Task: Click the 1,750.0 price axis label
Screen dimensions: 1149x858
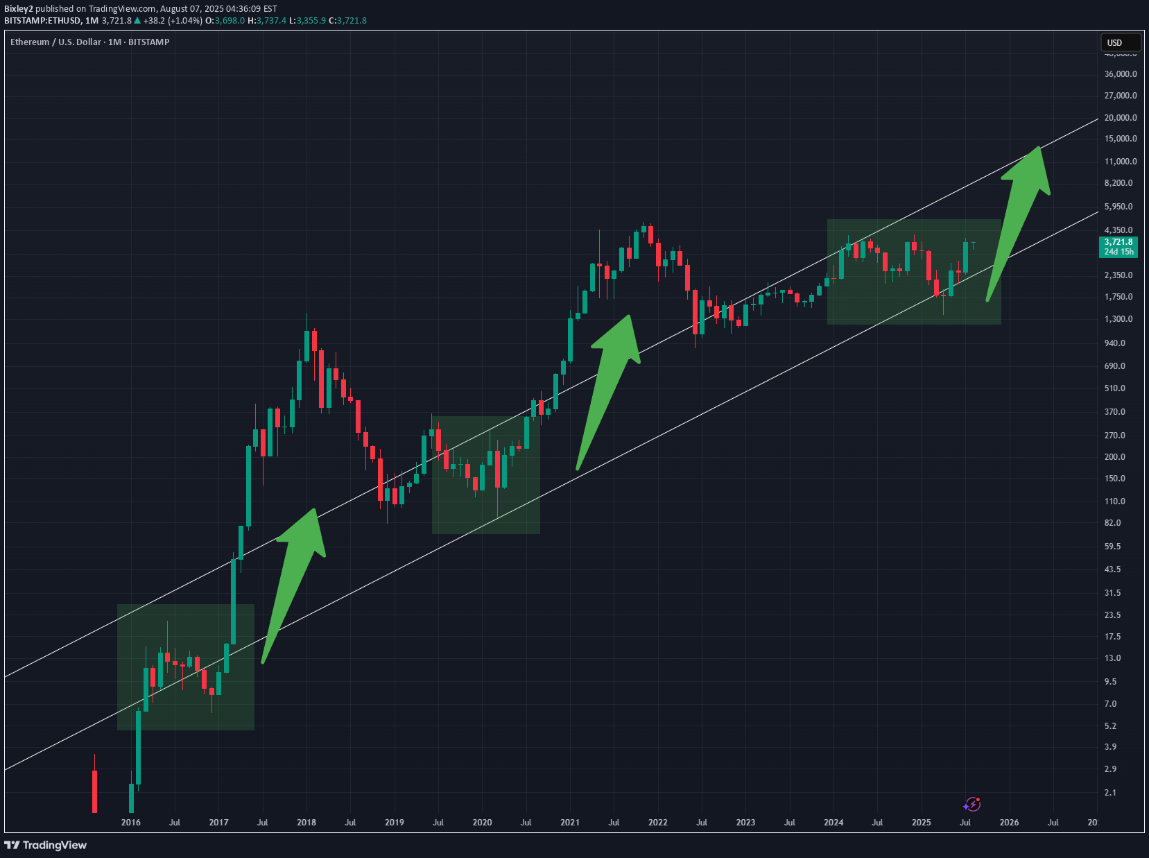Action: coord(1118,297)
